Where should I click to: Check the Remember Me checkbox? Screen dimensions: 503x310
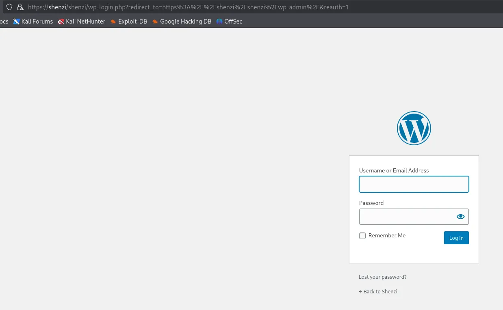[362, 236]
